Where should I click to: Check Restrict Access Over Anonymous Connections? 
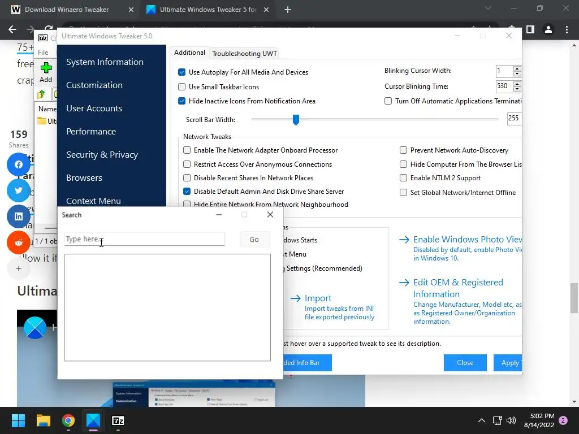pos(187,164)
